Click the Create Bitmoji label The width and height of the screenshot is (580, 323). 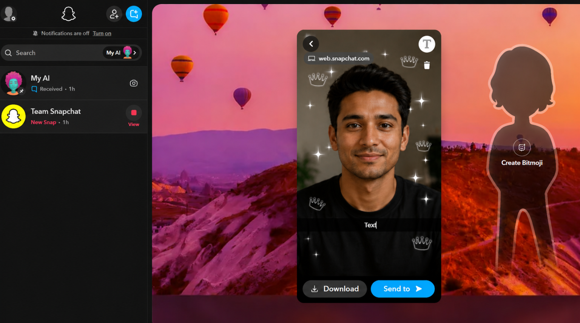click(522, 163)
